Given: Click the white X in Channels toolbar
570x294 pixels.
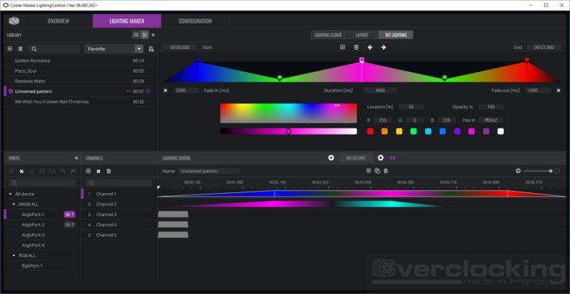Looking at the screenshot, I should 98,171.
